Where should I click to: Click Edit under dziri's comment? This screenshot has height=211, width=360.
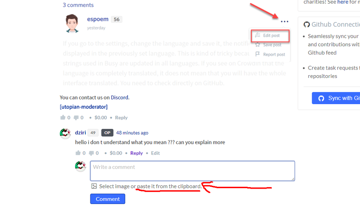pyautogui.click(x=155, y=153)
